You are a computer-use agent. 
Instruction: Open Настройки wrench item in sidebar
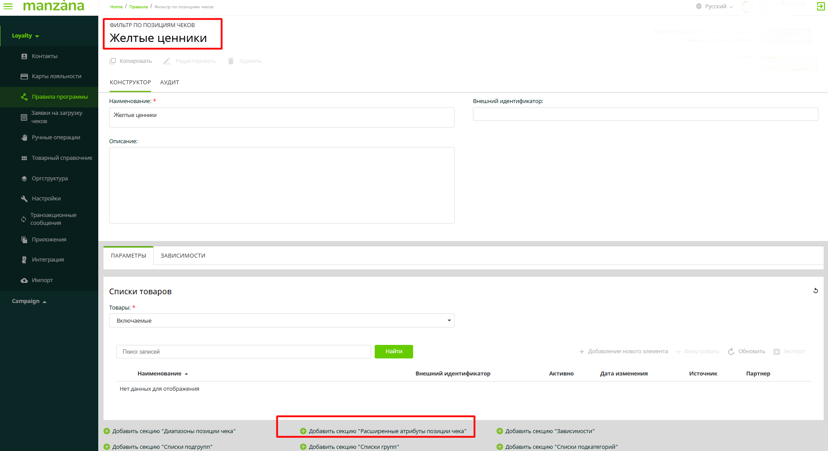coord(46,199)
